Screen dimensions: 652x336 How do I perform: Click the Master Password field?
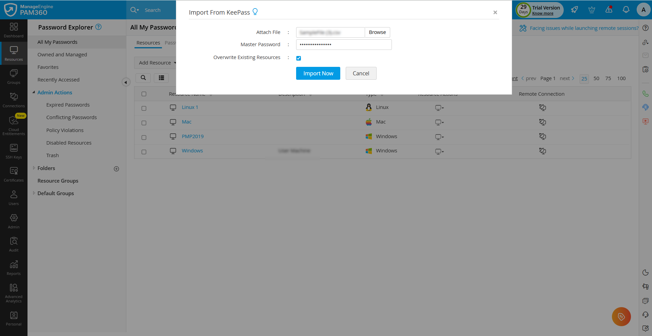[344, 44]
